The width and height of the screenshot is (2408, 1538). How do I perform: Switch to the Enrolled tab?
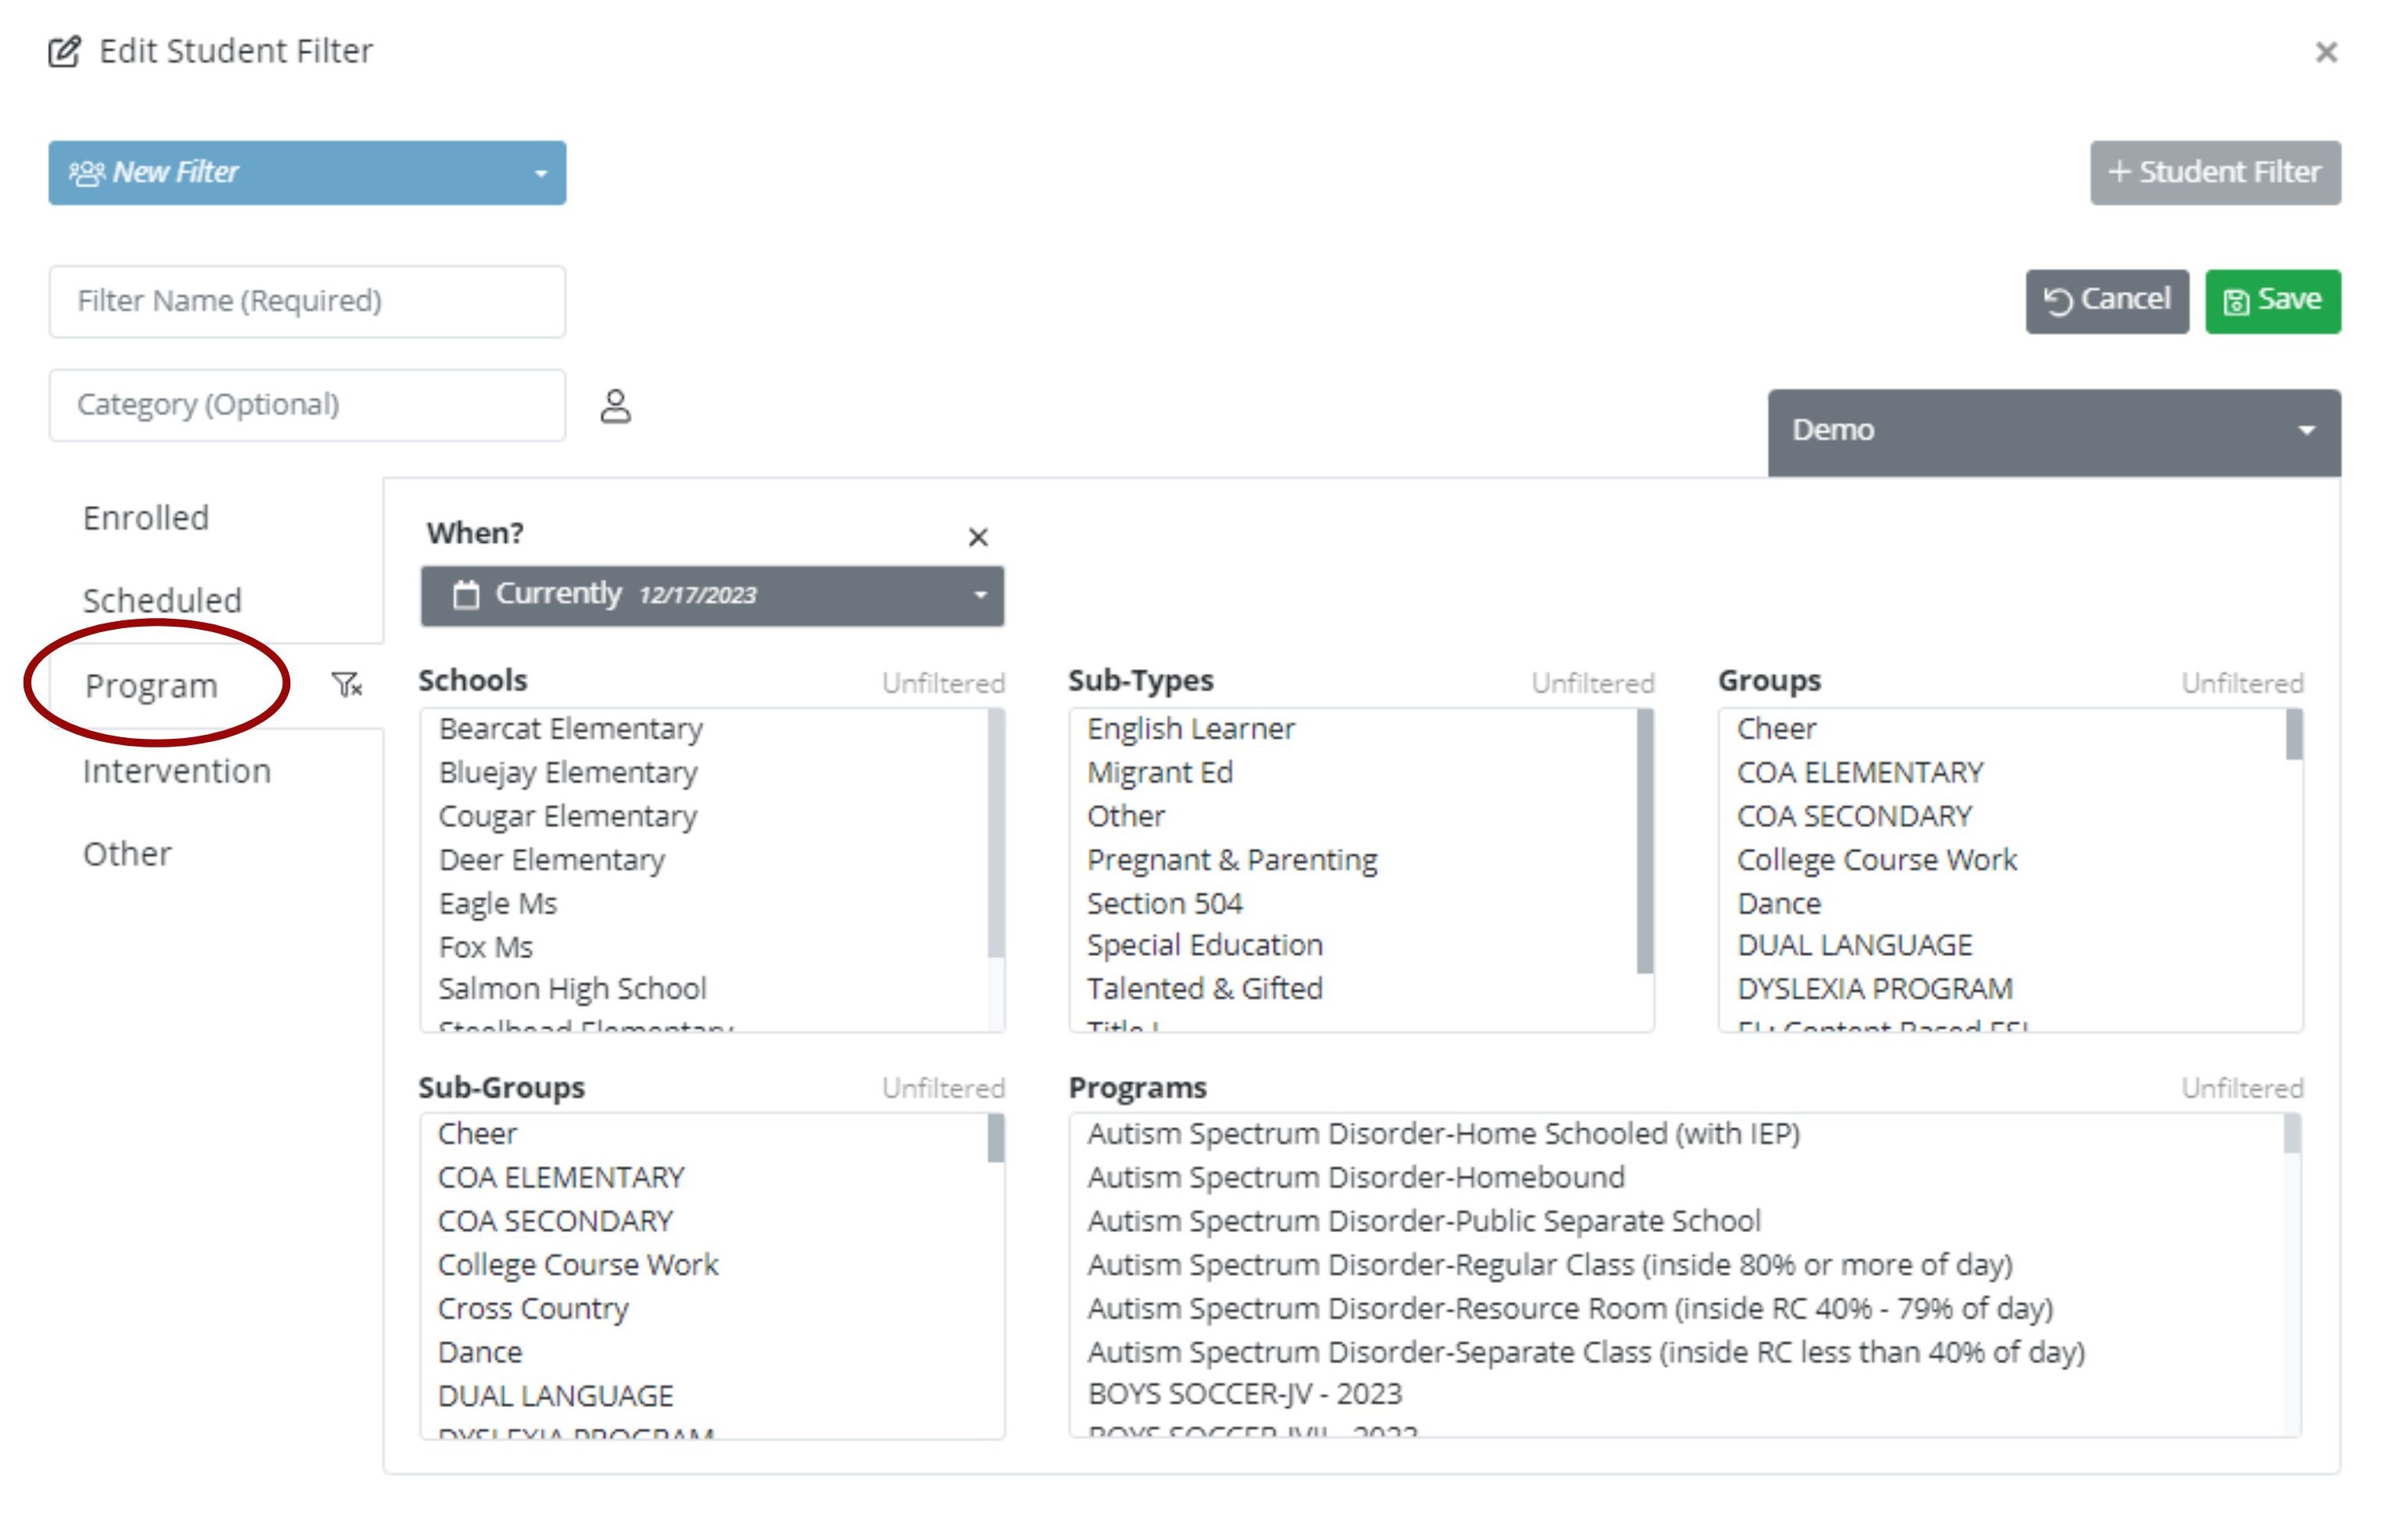click(146, 518)
